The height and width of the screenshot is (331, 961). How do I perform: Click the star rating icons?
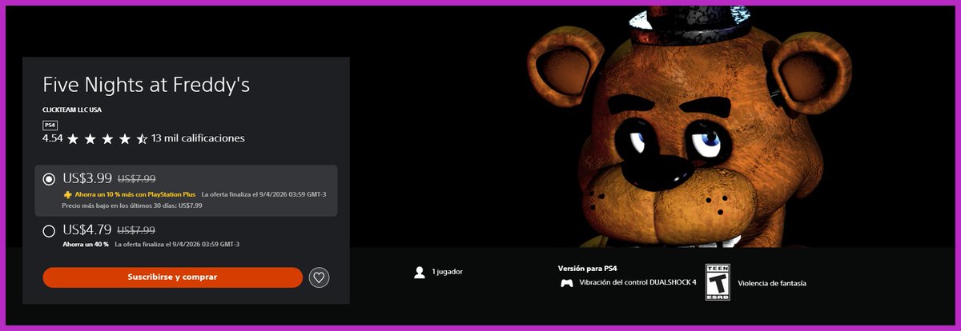point(107,139)
